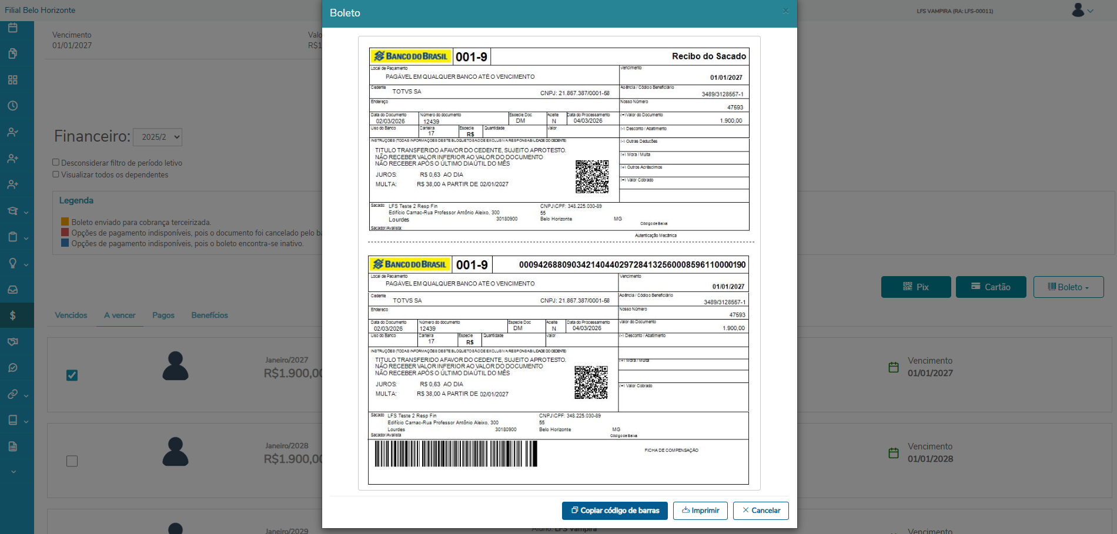Enable Desconsiderar filtro de período letivo
Screen dimensions: 1117x534
[x=56, y=162]
